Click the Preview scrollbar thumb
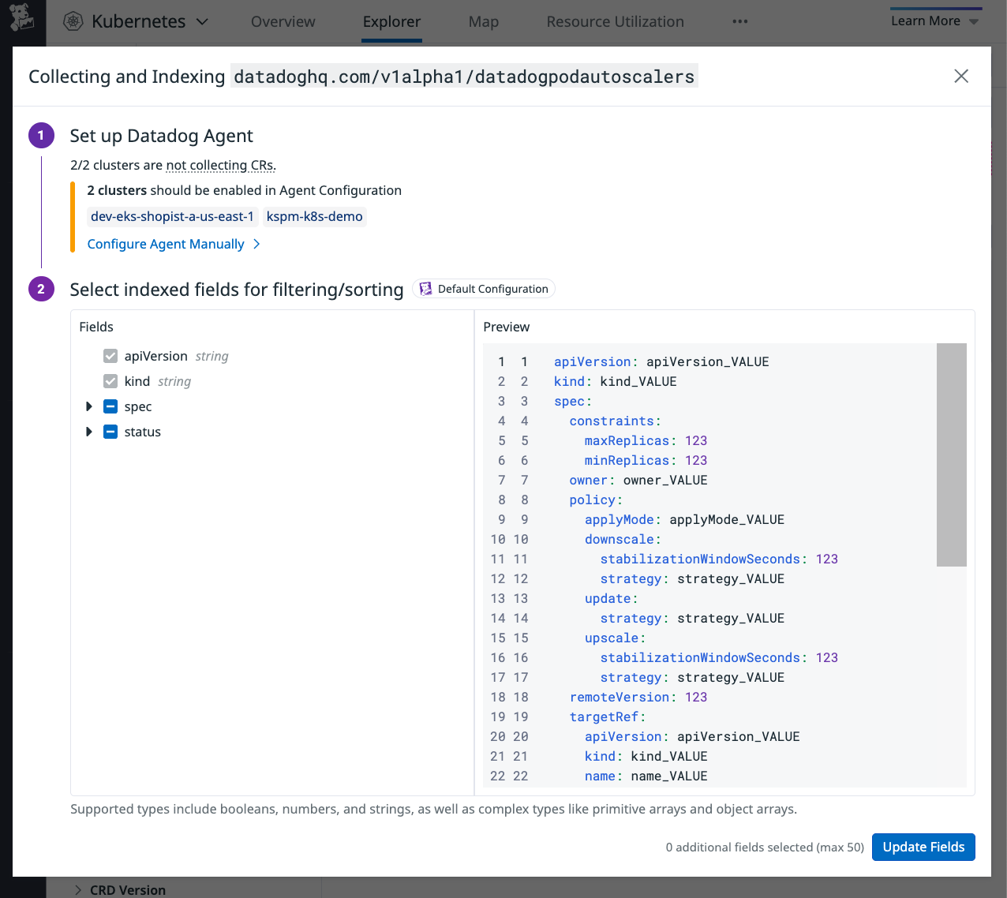 point(951,455)
